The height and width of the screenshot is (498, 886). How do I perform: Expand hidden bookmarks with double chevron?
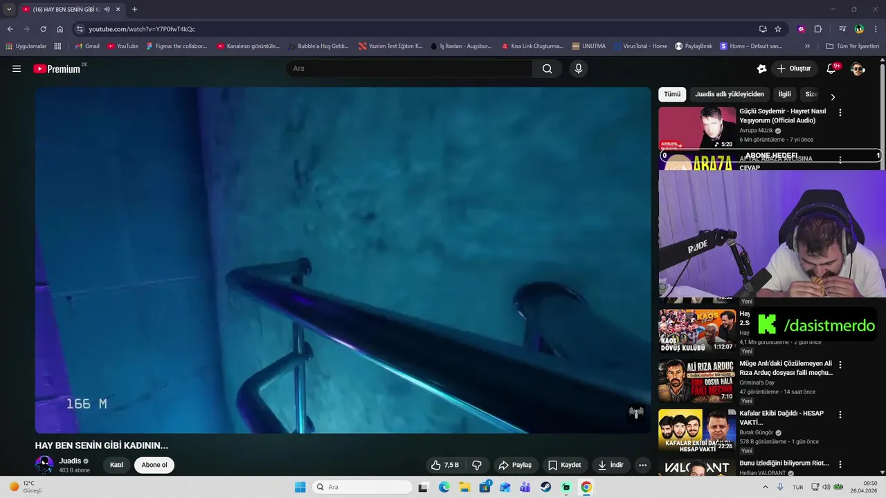807,46
